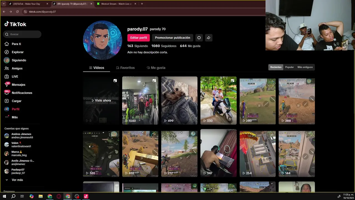The width and height of the screenshot is (355, 200).
Task: Open the Explorar page
Action: 14,52
